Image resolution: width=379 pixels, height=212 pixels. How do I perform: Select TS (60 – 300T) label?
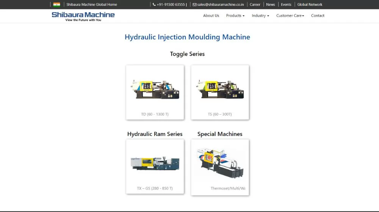(x=220, y=114)
